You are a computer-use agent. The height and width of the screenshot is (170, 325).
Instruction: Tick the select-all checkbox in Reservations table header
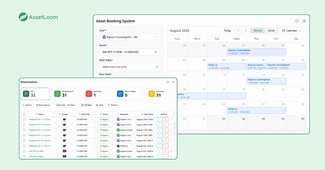pos(24,114)
